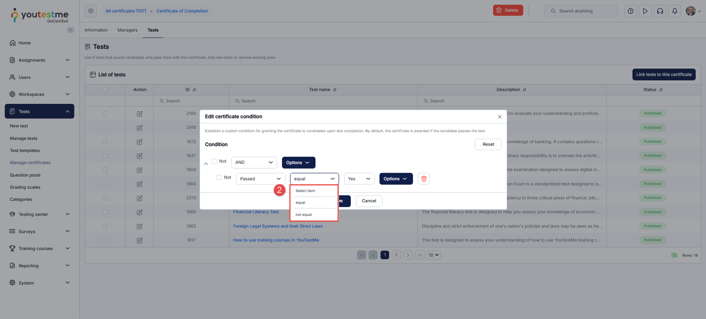
Task: Choose 'equal' from the operator list
Action: coord(314,203)
